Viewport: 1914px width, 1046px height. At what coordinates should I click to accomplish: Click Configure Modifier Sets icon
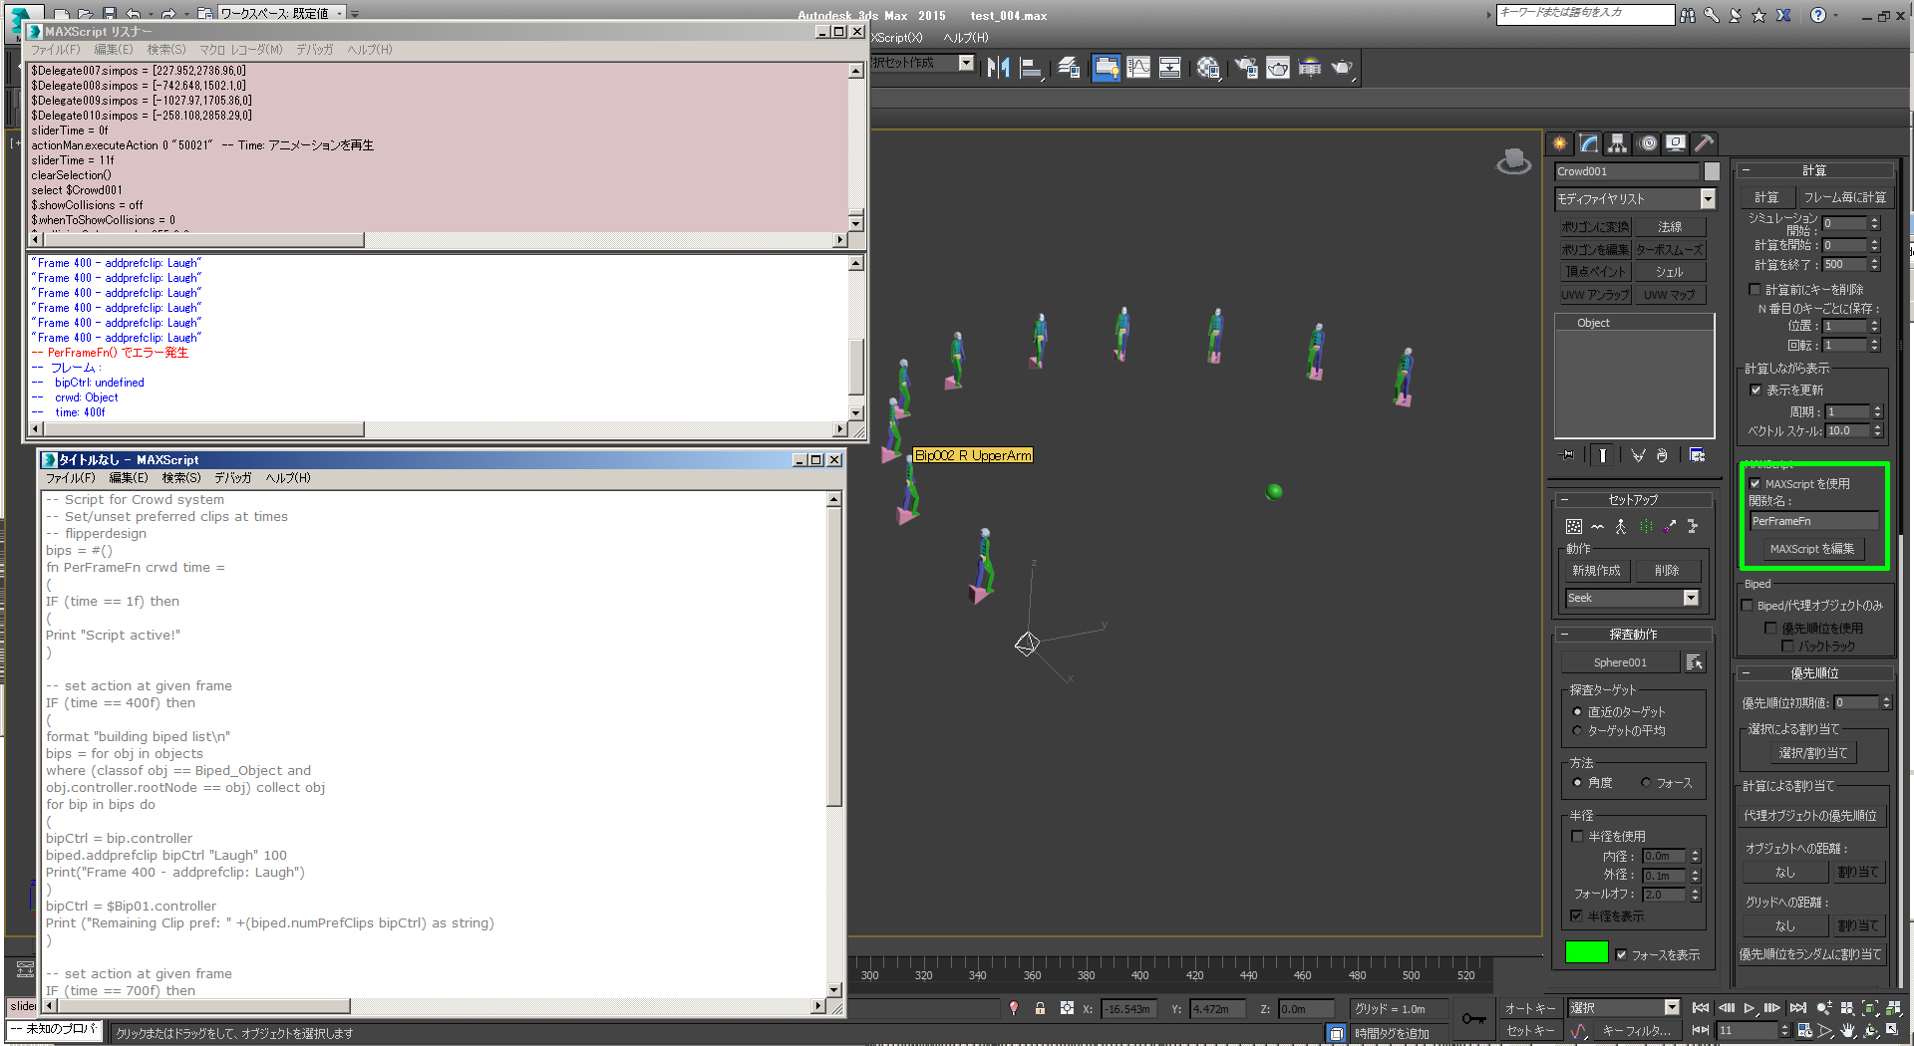coord(1697,455)
